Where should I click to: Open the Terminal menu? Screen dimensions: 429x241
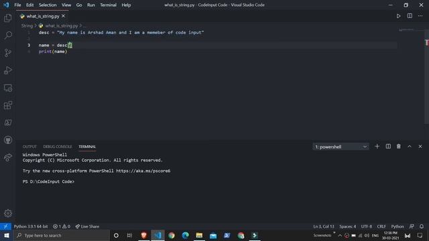108,5
